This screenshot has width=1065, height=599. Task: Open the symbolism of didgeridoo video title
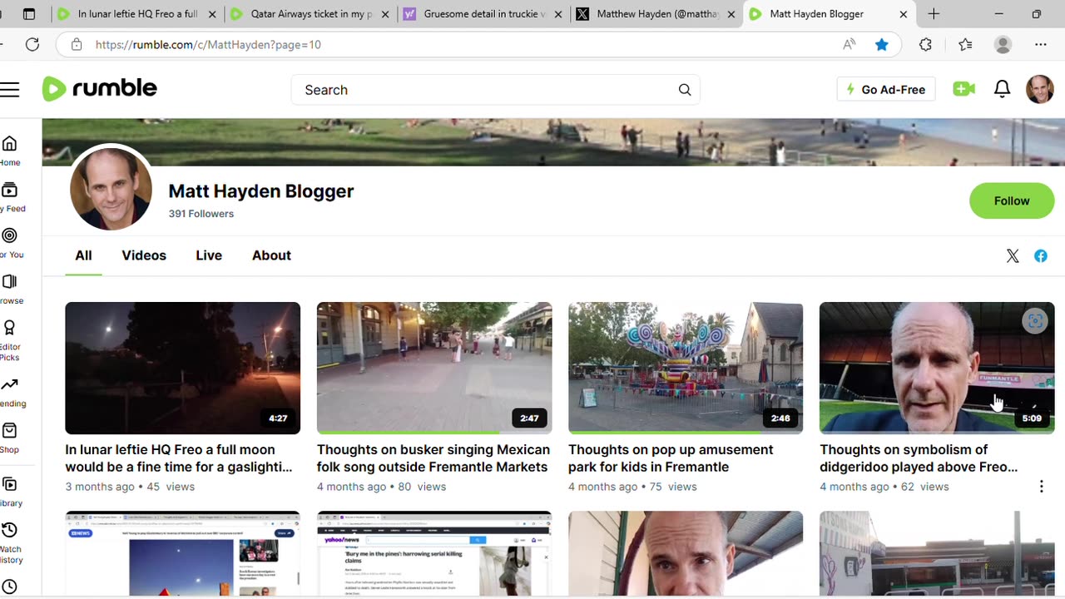[x=919, y=458]
